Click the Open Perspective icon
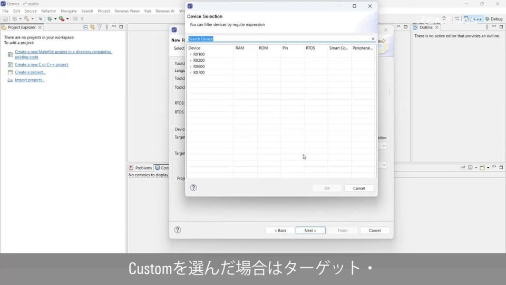 [457, 19]
